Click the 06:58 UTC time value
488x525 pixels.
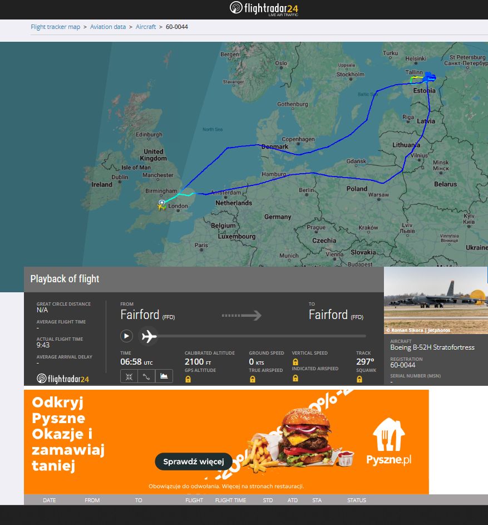tap(136, 362)
